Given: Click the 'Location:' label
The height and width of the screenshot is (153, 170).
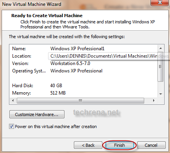Looking at the screenshot, I should coord(21,56).
